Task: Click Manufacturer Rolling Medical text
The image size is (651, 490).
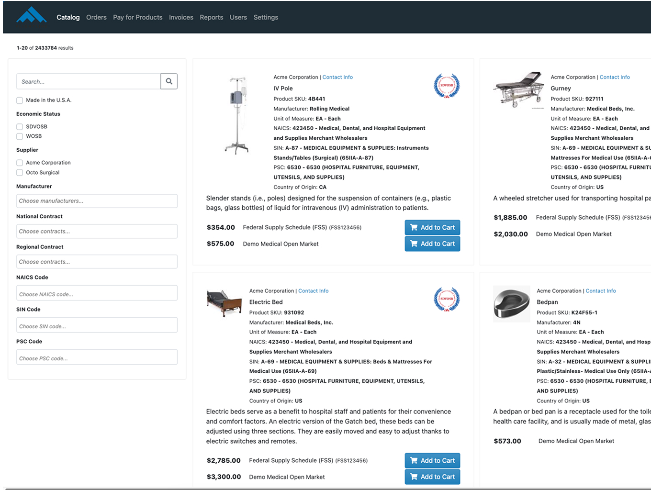Action: click(329, 109)
